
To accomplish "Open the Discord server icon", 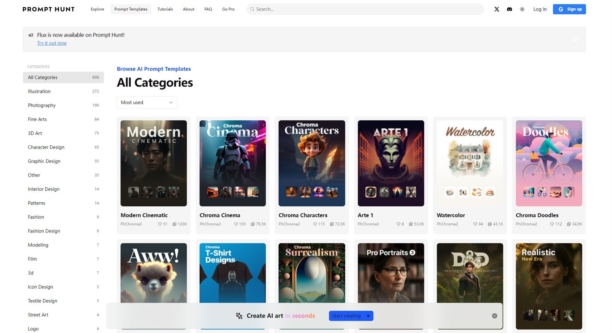I will [509, 9].
